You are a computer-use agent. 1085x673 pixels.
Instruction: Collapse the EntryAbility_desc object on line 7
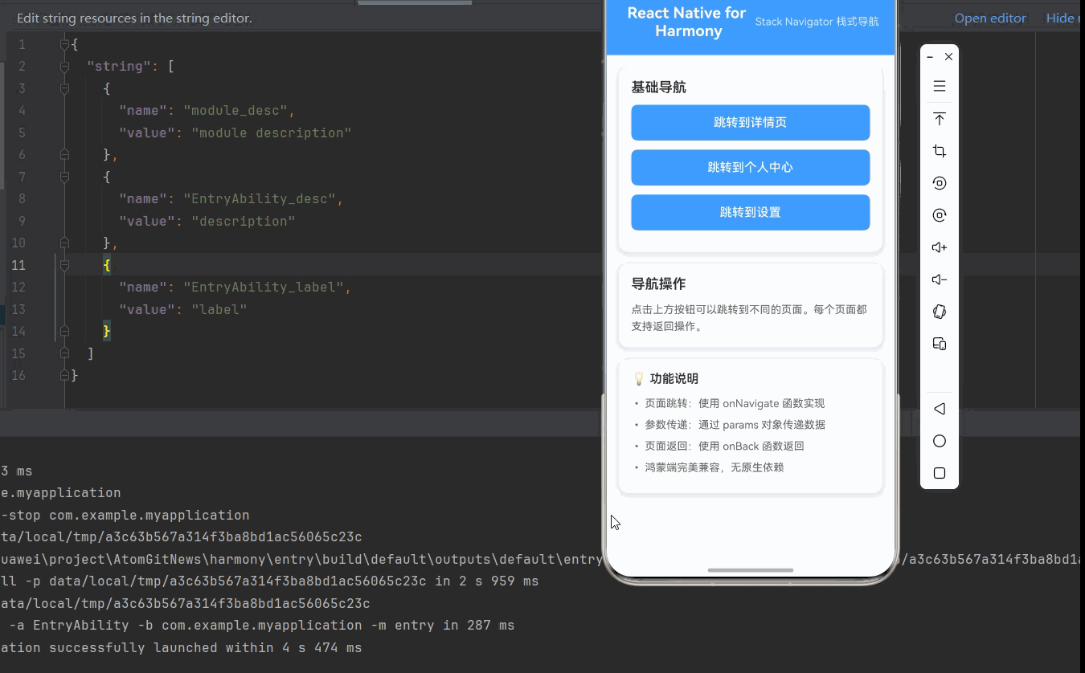click(64, 177)
